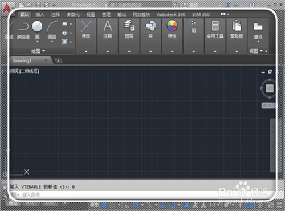The height and width of the screenshot is (211, 285).
Task: Open the 块 block panel icon
Action: coord(150,26)
